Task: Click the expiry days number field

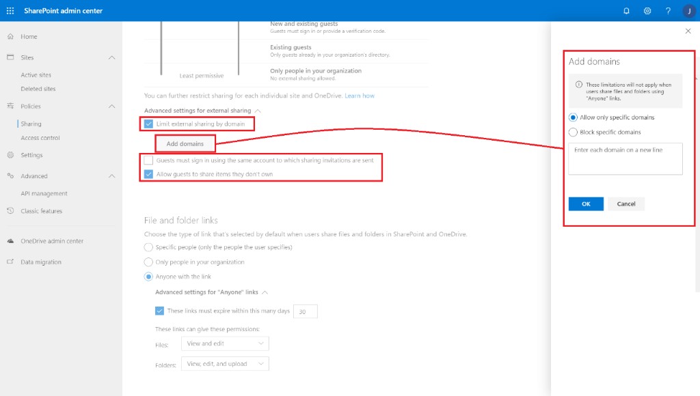Action: (306, 311)
